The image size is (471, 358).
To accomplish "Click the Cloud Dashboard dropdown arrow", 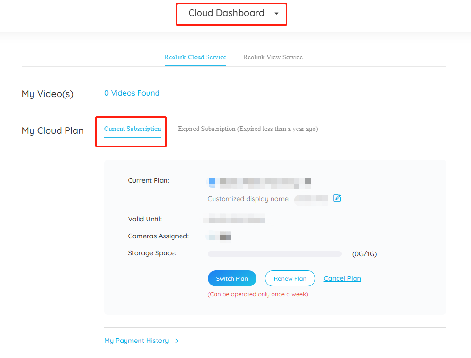I will (276, 14).
